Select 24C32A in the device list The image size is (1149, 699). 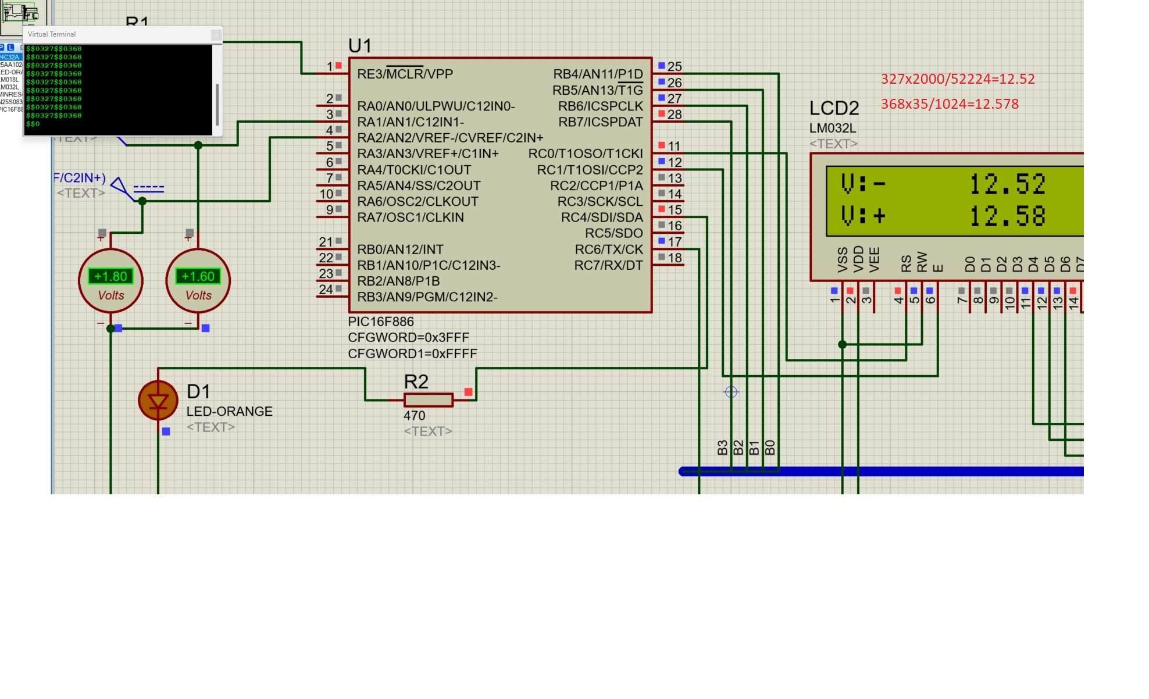click(10, 57)
